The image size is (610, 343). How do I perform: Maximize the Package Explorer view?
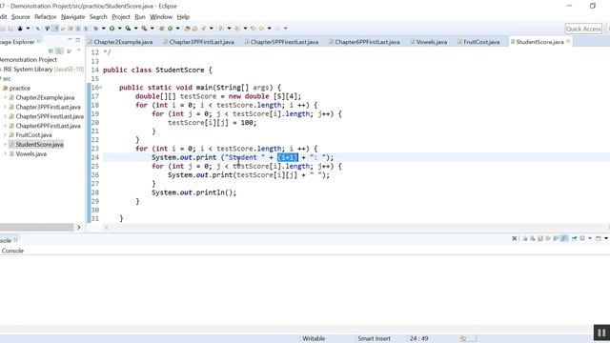[x=78, y=40]
